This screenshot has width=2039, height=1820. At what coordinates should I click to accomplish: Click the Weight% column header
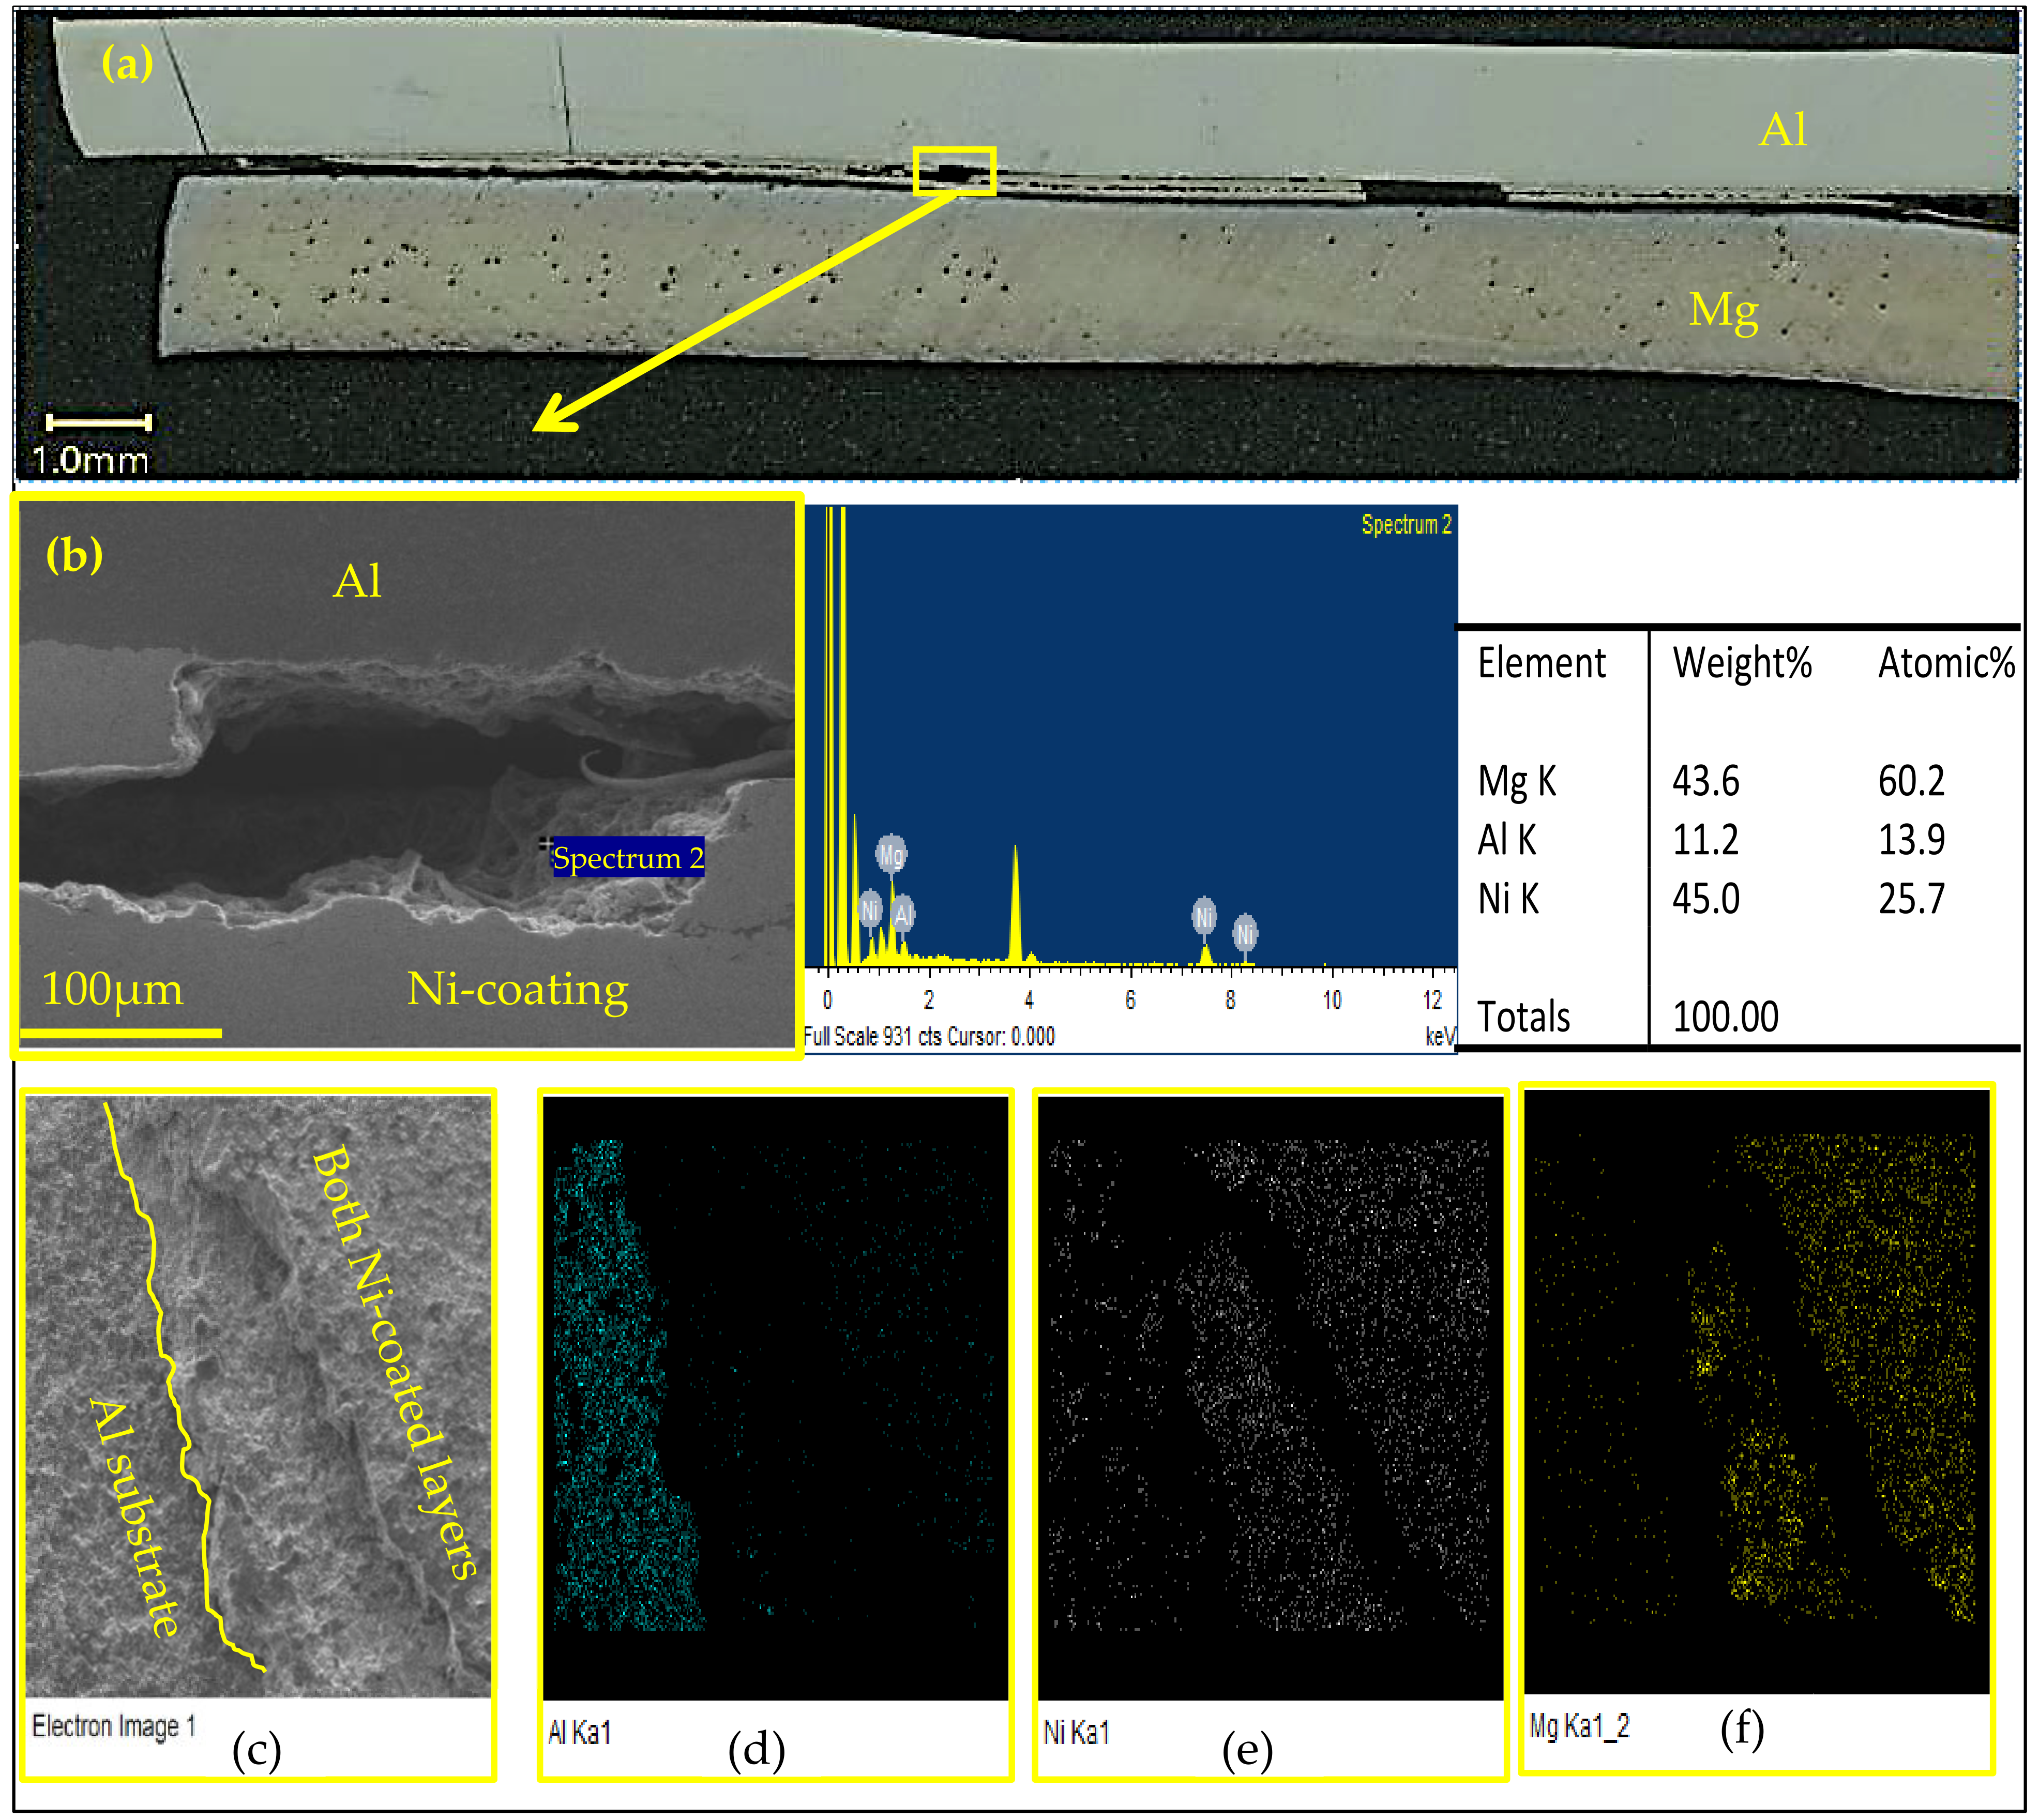1741,663
